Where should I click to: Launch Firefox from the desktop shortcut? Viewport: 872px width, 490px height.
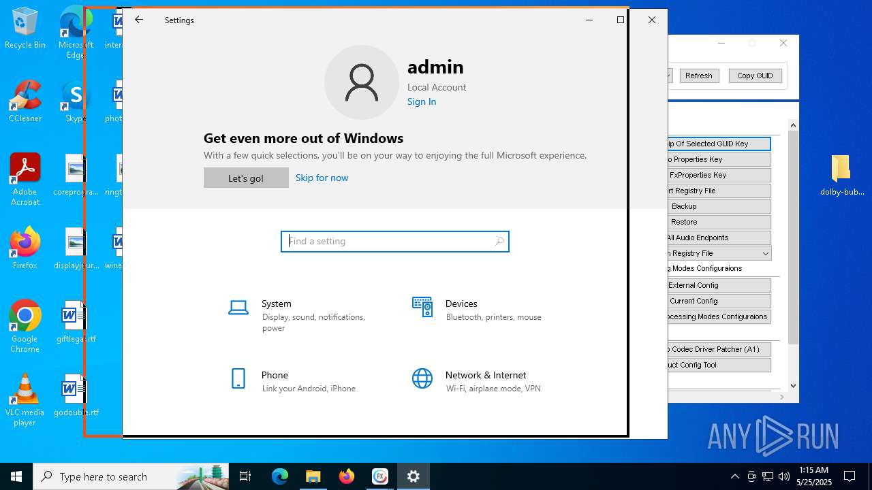coord(25,248)
